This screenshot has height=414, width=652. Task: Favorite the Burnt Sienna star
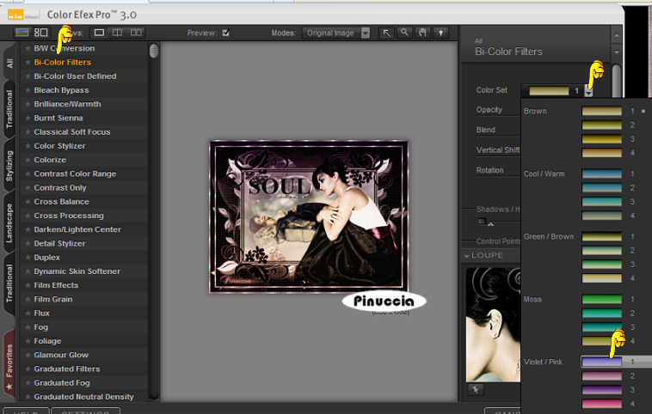tap(28, 118)
